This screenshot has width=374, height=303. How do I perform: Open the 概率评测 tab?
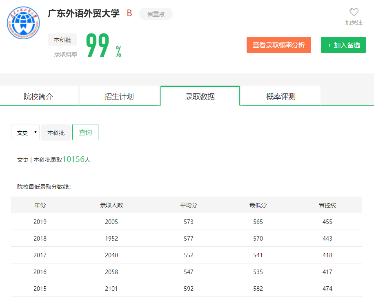point(281,96)
